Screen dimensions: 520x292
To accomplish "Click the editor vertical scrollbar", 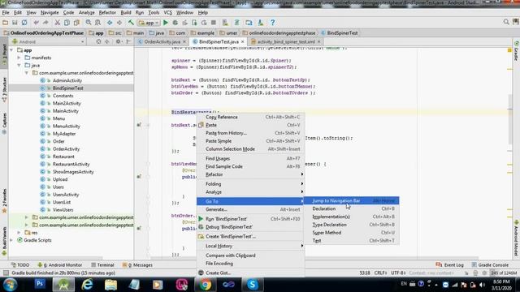I will point(510,119).
